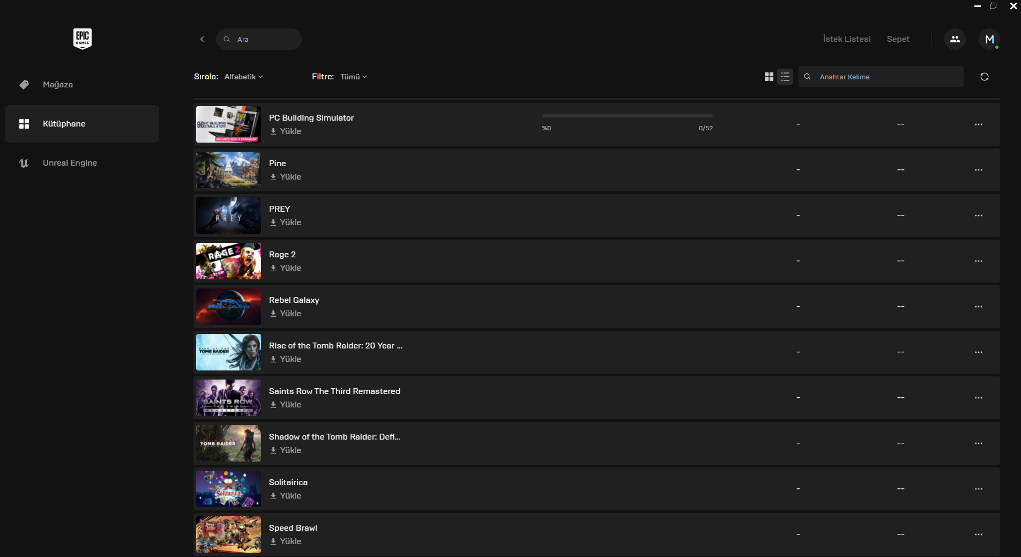Open the Sepet cart
Screen dimensions: 1021x557
898,39
